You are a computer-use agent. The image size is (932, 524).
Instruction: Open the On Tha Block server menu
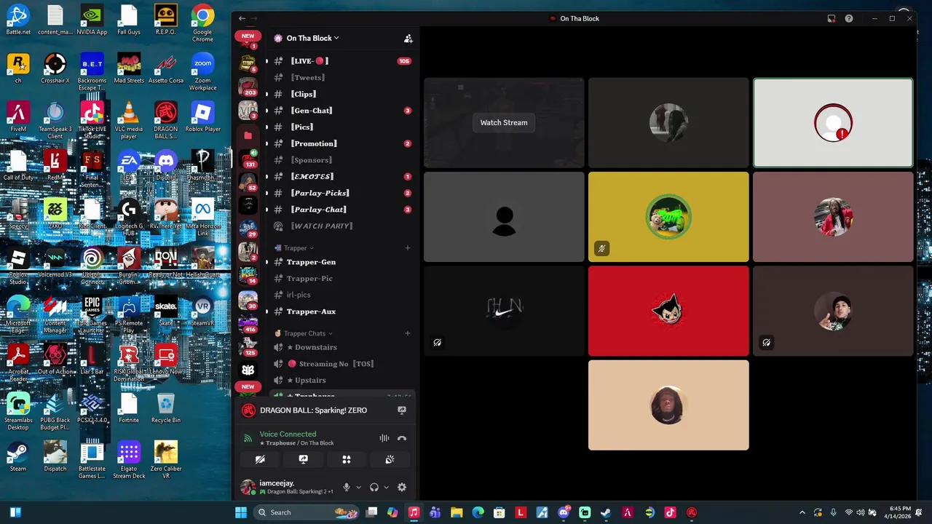point(312,38)
